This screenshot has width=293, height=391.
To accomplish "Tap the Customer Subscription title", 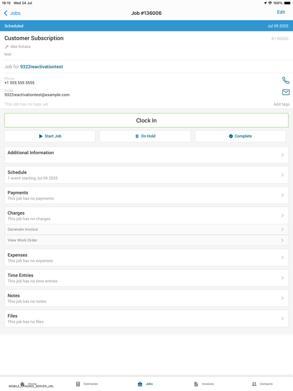I will [x=34, y=38].
